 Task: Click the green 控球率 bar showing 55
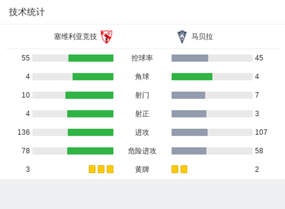[91, 58]
